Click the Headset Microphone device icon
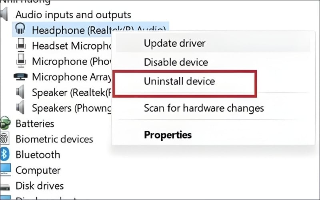Image resolution: width=320 pixels, height=200 pixels. [x=21, y=45]
